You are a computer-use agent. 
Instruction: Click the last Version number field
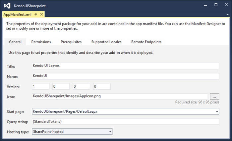102,86
